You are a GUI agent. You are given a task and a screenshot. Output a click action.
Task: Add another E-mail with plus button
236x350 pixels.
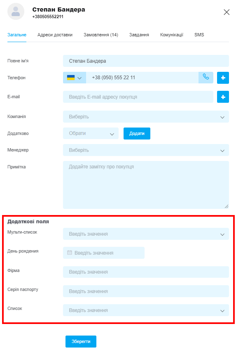coord(223,97)
